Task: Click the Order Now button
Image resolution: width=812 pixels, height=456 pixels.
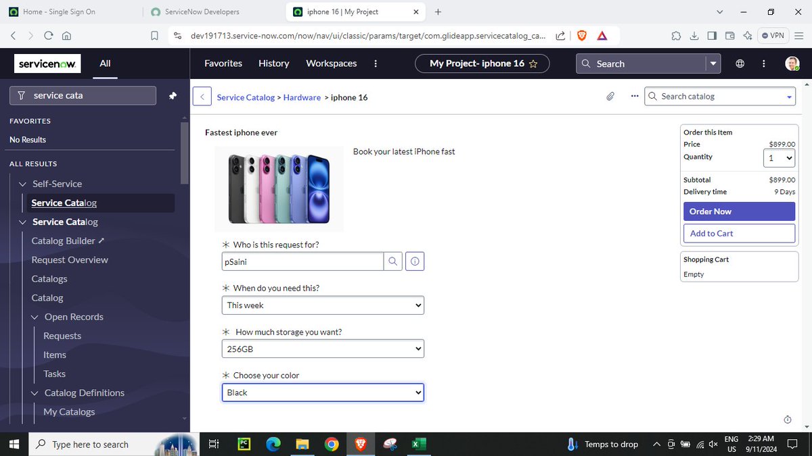Action: click(739, 211)
